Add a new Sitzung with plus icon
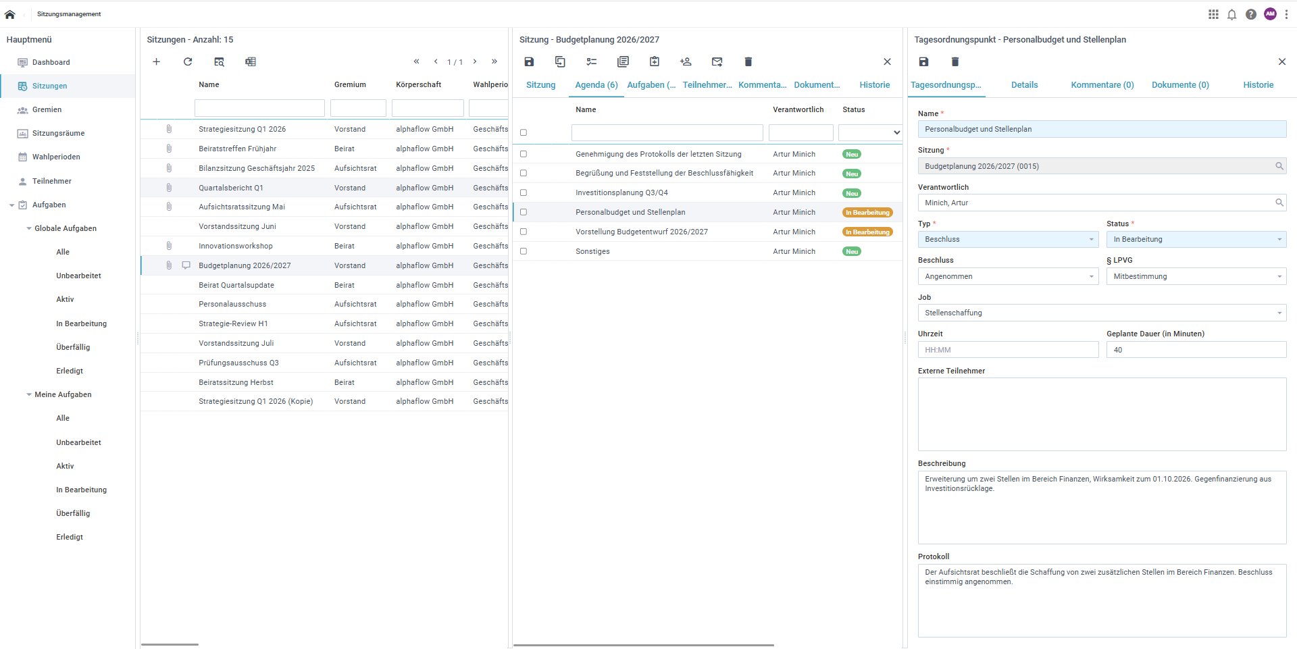Viewport: 1297px width, 649px height. (x=156, y=61)
